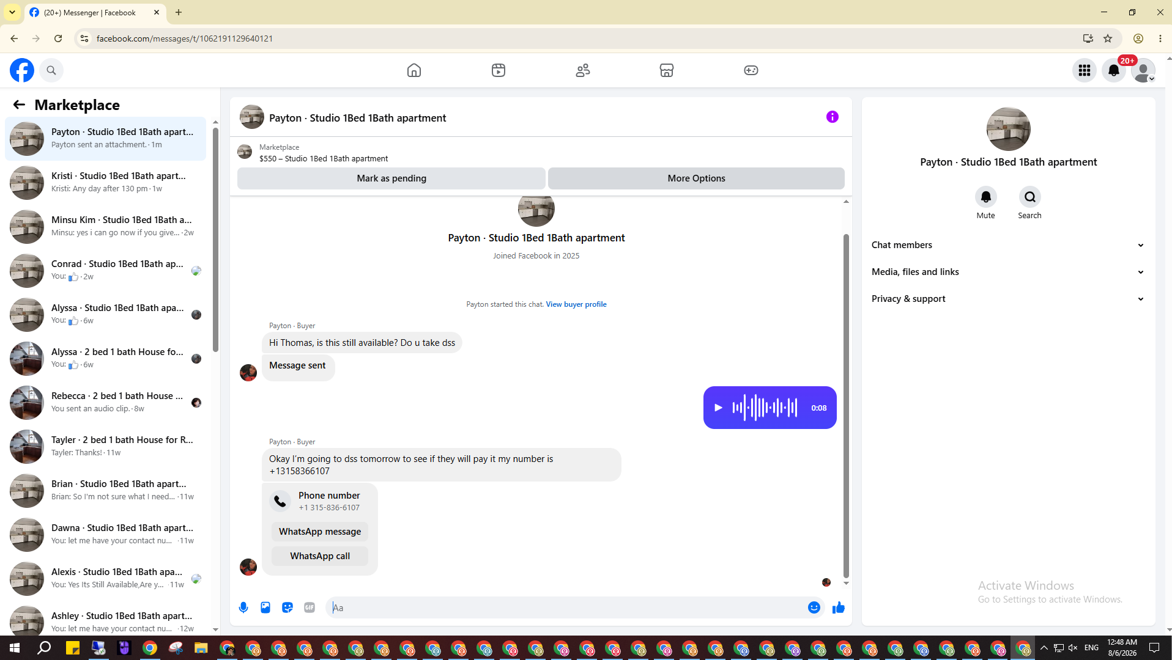The height and width of the screenshot is (660, 1172).
Task: Open Alyssa 2 bed 1 bath House conversation
Action: coord(105,359)
